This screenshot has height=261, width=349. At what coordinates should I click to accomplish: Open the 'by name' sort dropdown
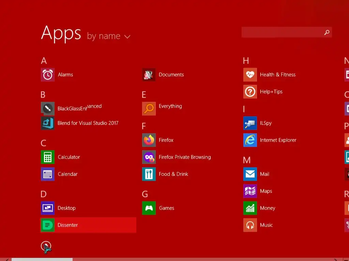click(108, 36)
